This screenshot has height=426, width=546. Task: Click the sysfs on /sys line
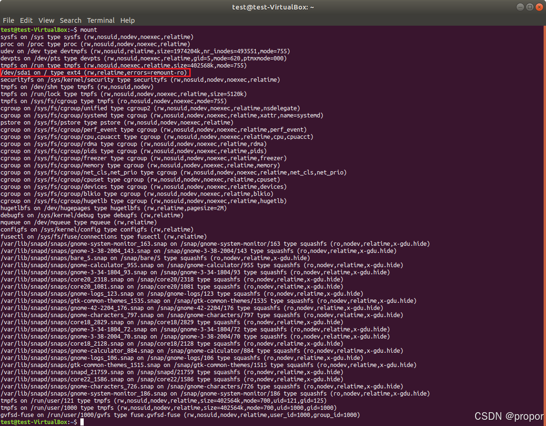point(97,37)
